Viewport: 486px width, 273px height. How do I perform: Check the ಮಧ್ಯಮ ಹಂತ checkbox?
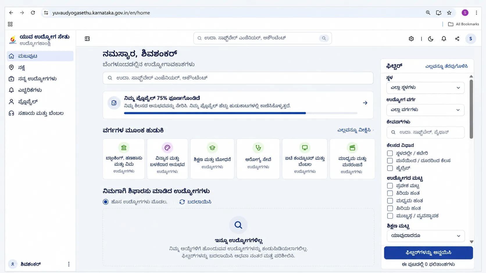pyautogui.click(x=390, y=201)
